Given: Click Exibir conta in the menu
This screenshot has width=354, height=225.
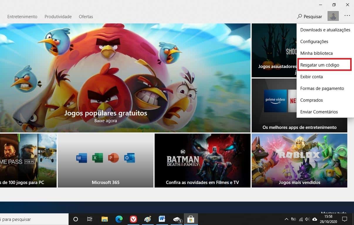Looking at the screenshot, I should (325, 77).
